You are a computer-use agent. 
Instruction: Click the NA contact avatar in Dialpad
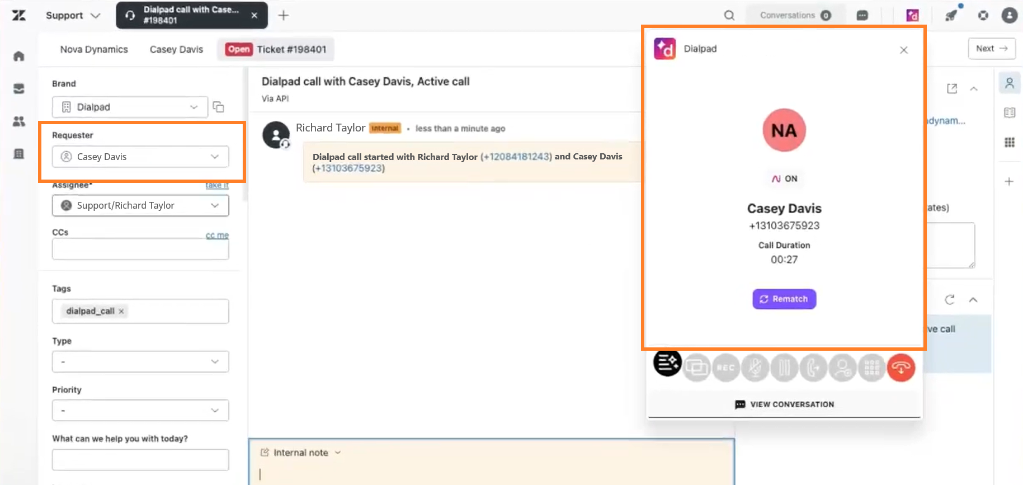[x=784, y=130]
